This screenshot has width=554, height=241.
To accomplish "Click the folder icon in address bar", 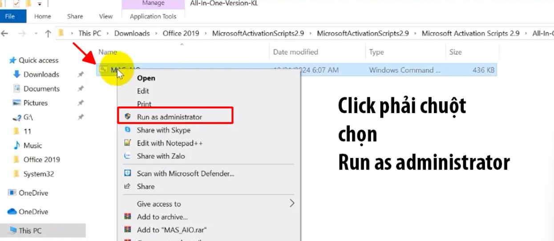I will (61, 33).
